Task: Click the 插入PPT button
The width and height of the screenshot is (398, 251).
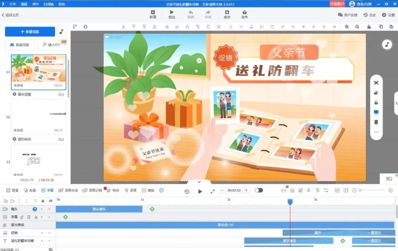Action: [x=52, y=45]
